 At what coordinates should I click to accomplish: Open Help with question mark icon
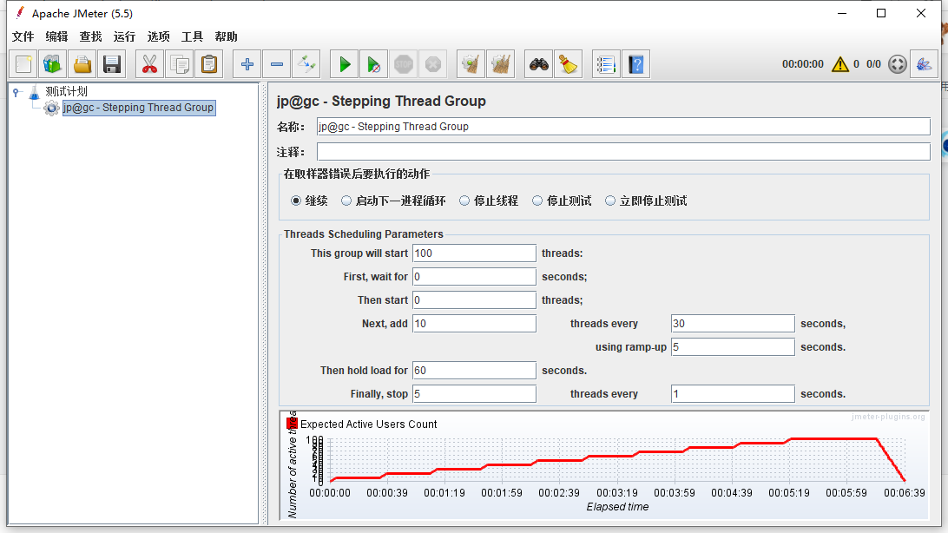[636, 64]
